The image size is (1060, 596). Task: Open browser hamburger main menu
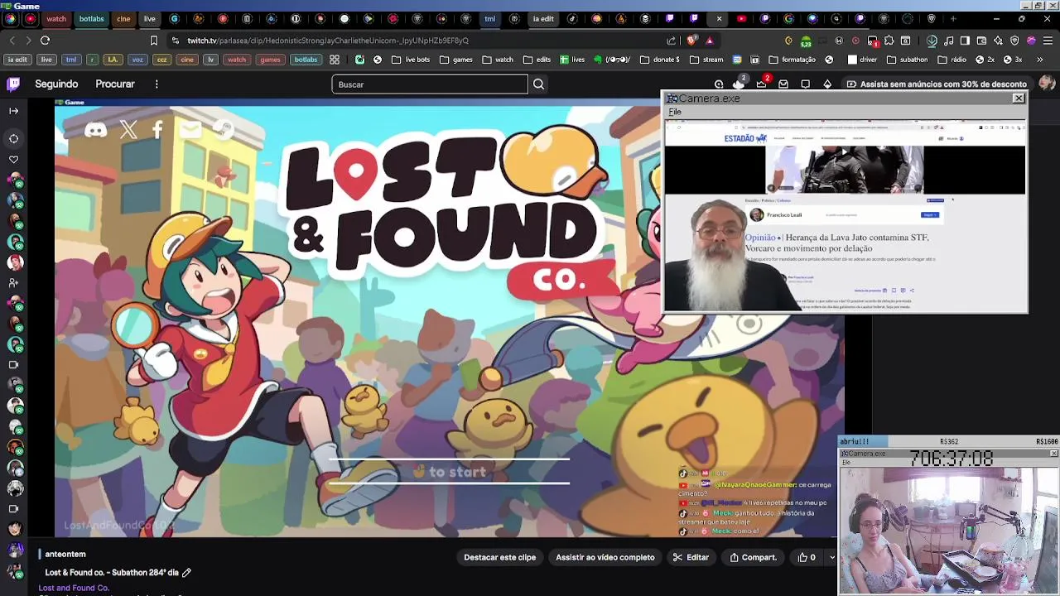(1048, 40)
